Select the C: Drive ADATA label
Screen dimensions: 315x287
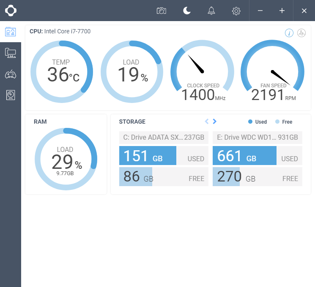164,137
